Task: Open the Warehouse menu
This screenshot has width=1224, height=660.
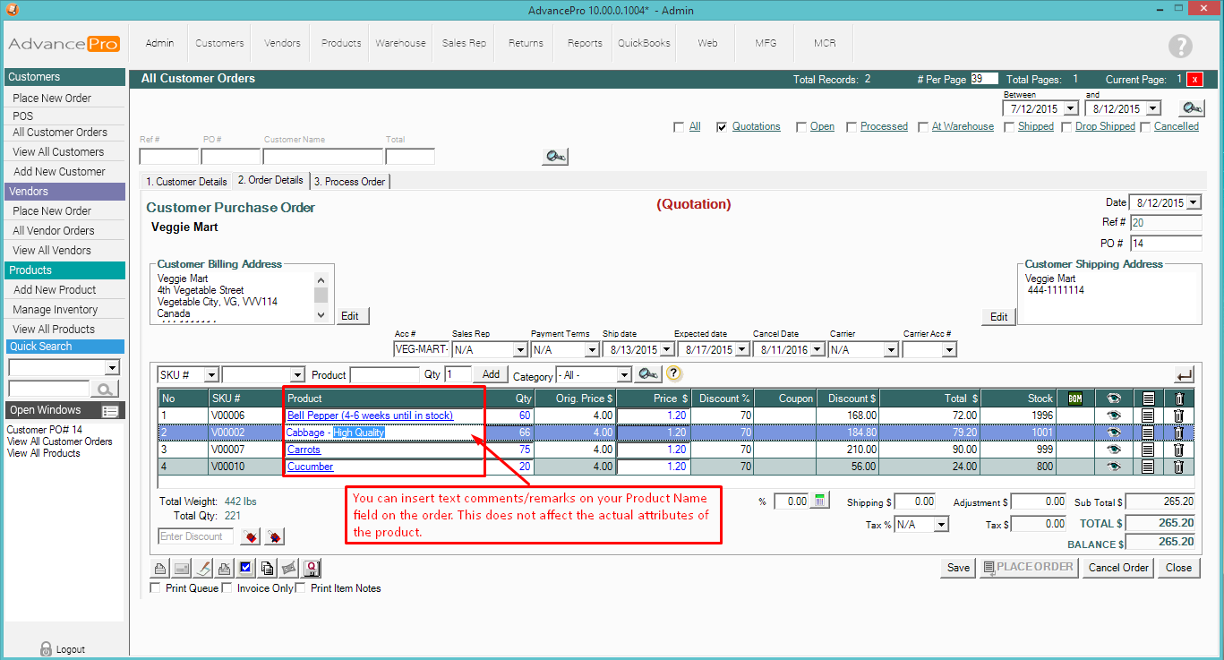Action: [x=400, y=43]
